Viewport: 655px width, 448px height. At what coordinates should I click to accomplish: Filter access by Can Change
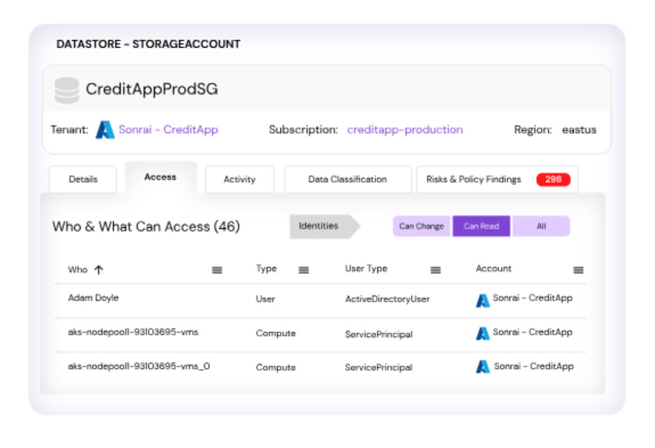421,226
